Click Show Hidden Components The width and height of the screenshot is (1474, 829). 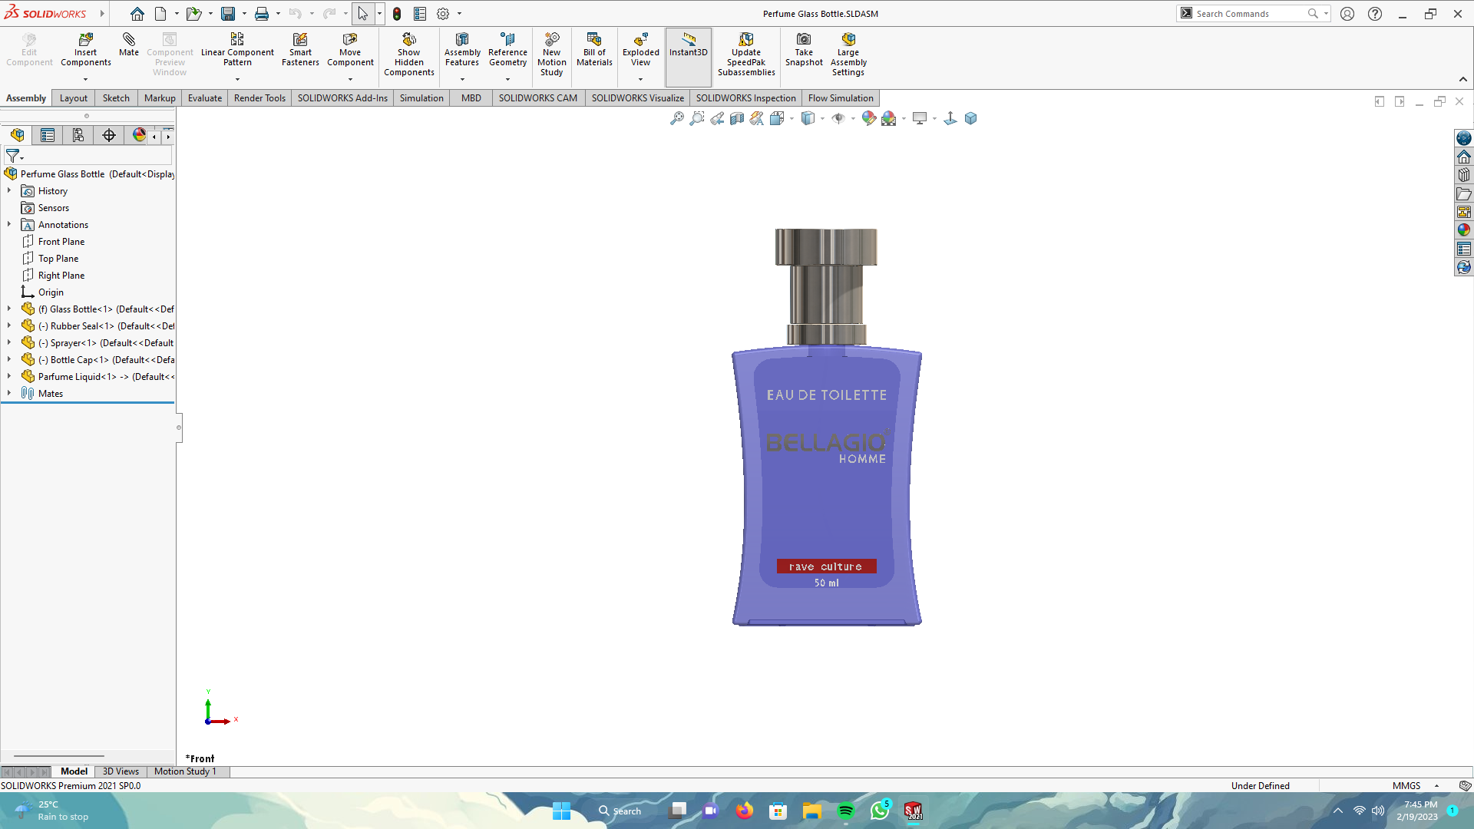point(409,54)
